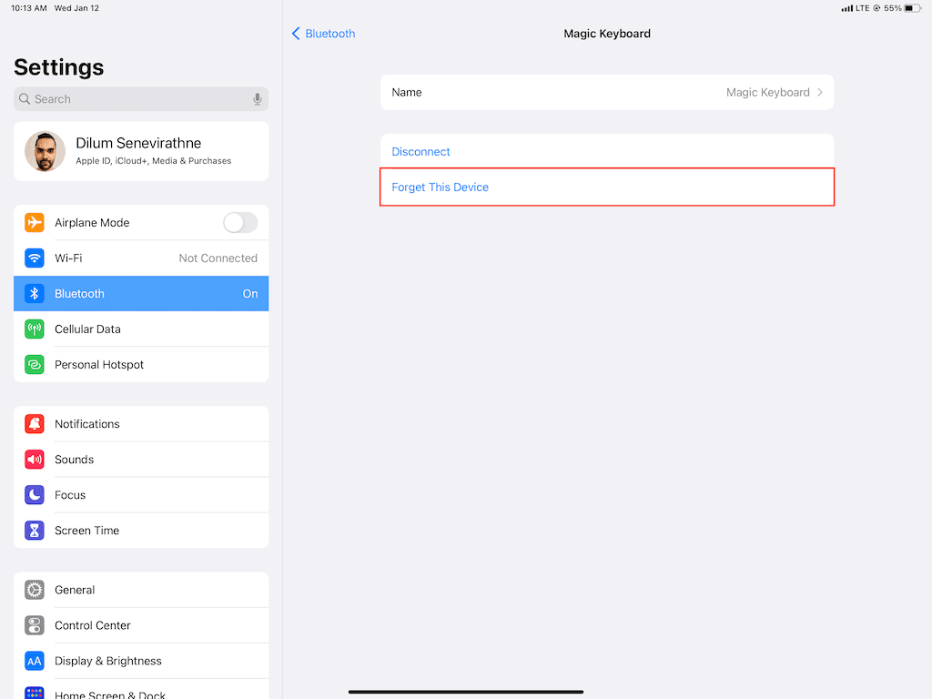Tap the microphone dictation icon in Search
This screenshot has height=699, width=932.
258,99
